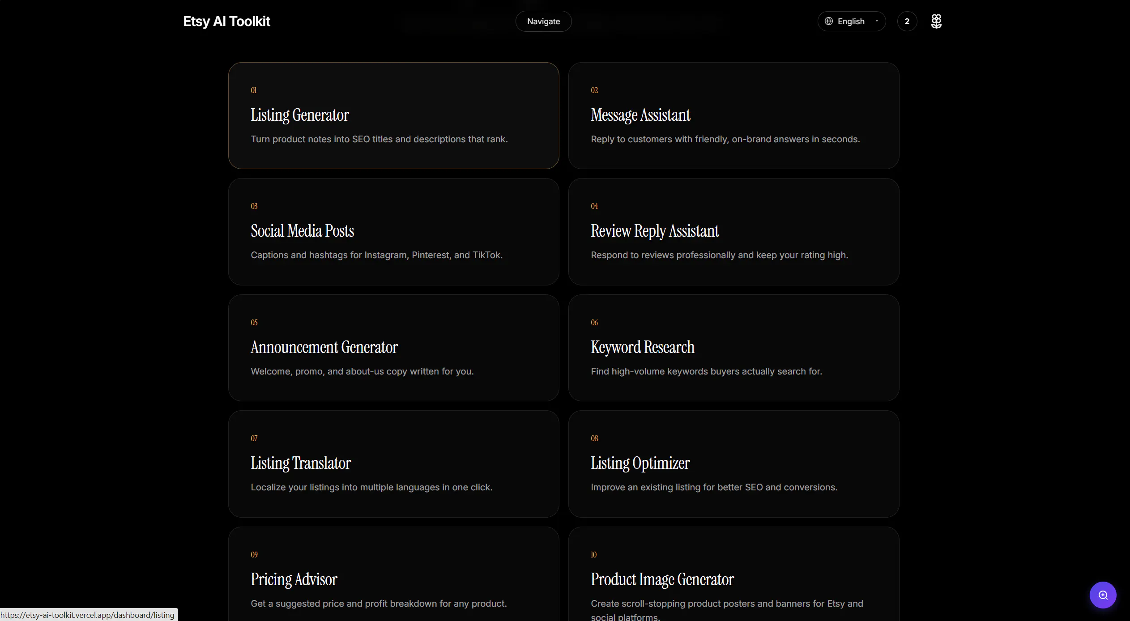Click the number label 03
This screenshot has height=621, width=1130.
coord(254,206)
